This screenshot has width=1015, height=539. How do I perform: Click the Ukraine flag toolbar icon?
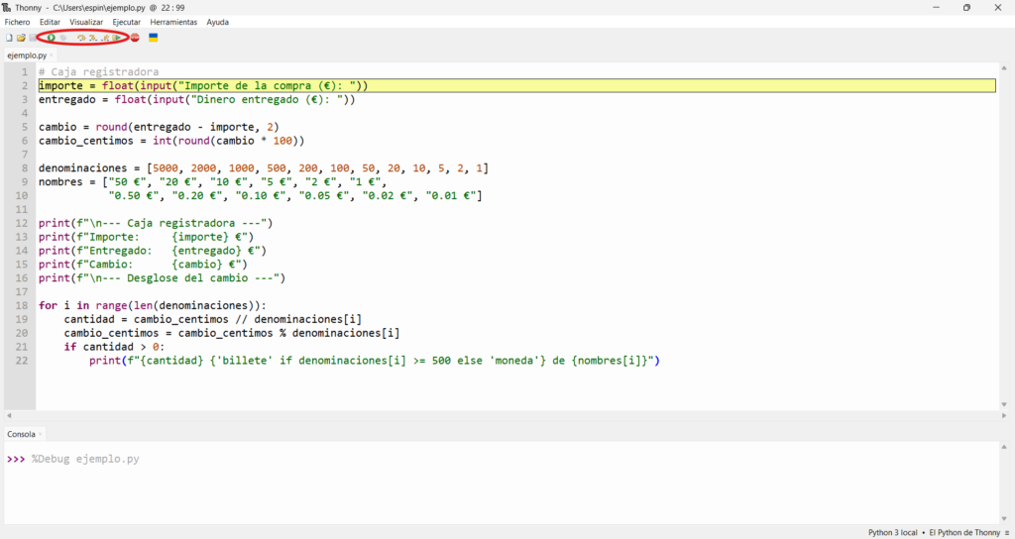pos(154,38)
